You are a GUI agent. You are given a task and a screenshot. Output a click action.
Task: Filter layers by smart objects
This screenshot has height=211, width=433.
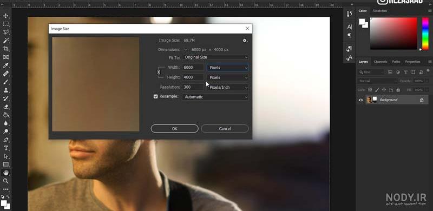[421, 72]
